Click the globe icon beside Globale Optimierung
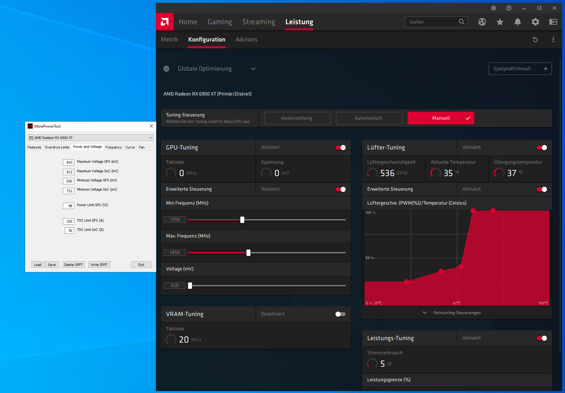 (x=166, y=69)
